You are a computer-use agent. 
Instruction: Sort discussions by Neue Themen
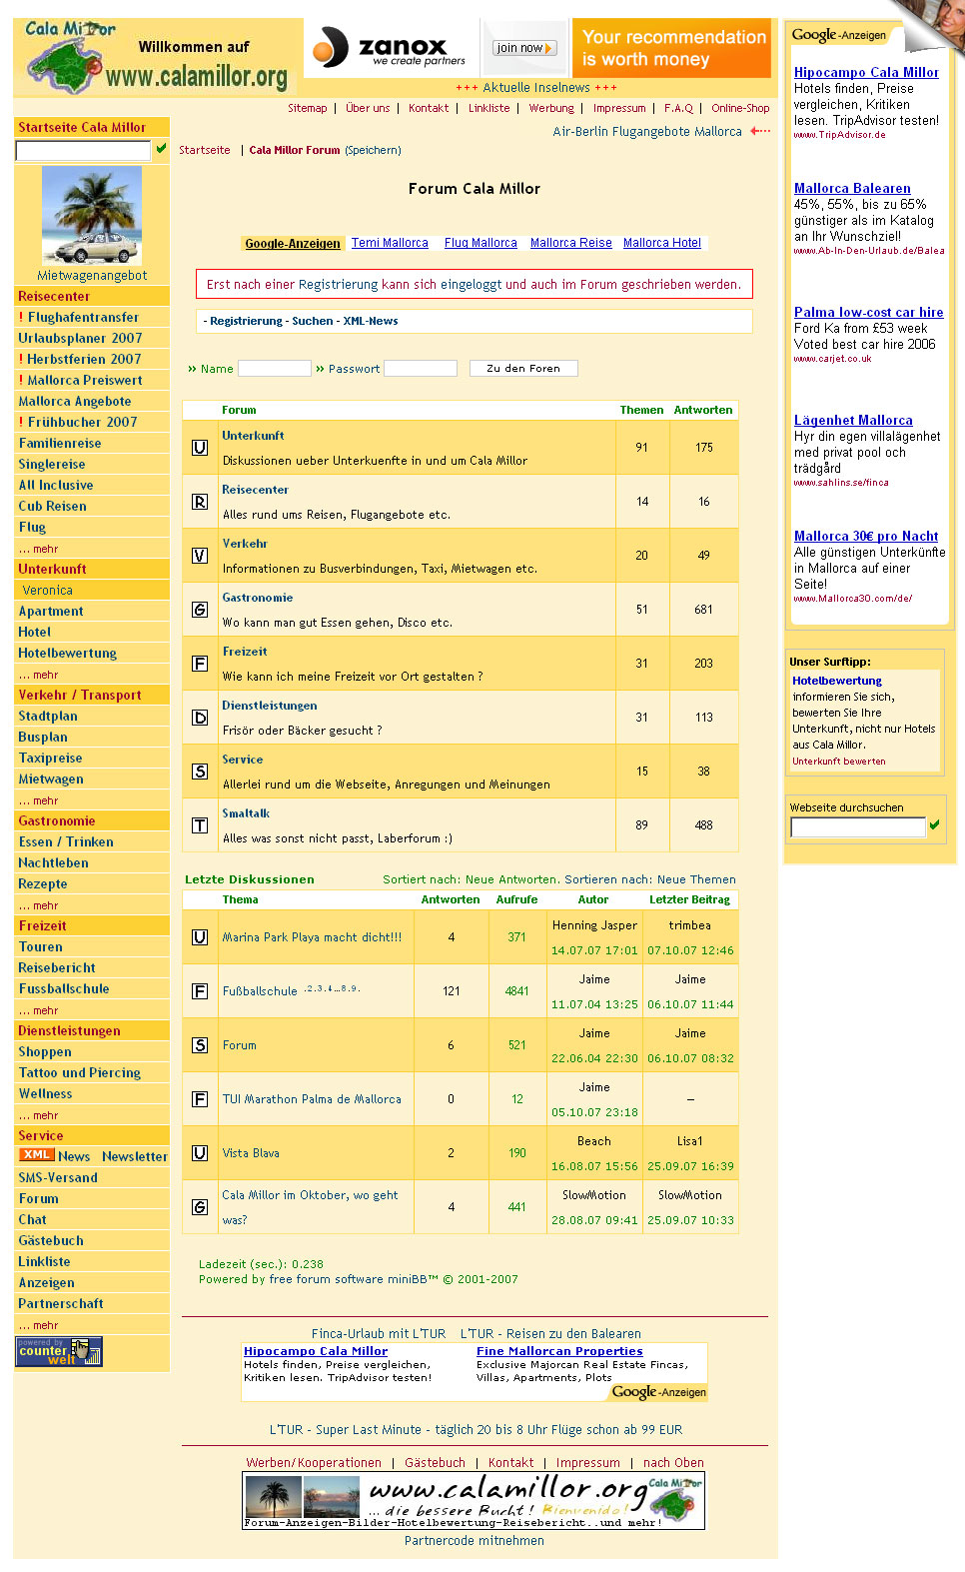coord(696,879)
